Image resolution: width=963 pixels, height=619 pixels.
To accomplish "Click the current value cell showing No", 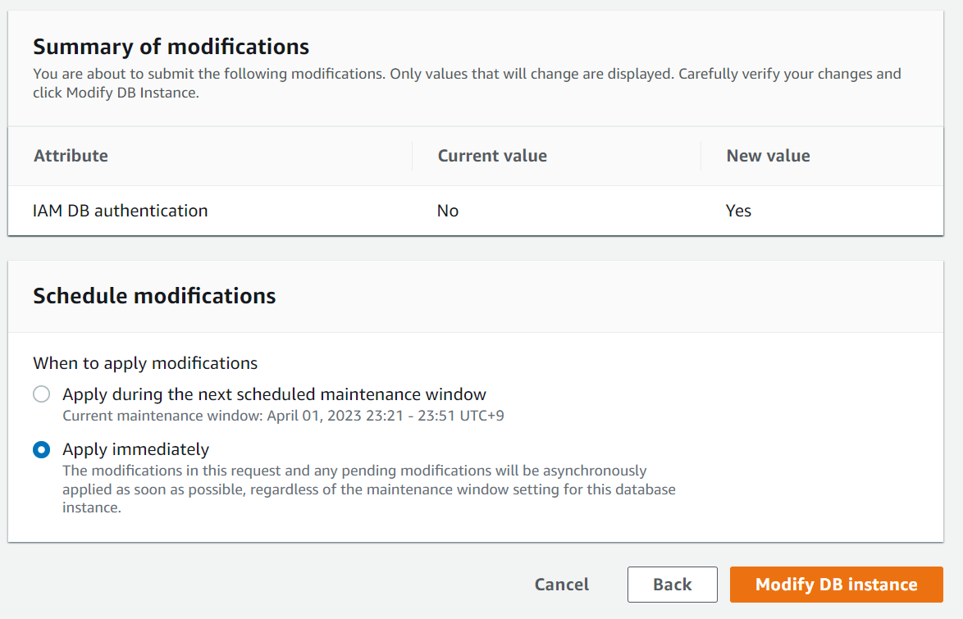I will point(448,211).
